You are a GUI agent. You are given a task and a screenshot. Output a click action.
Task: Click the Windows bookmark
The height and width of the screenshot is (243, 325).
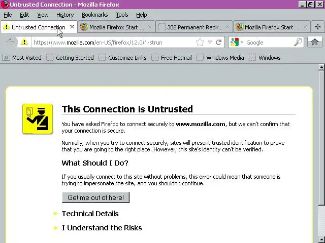[265, 57]
